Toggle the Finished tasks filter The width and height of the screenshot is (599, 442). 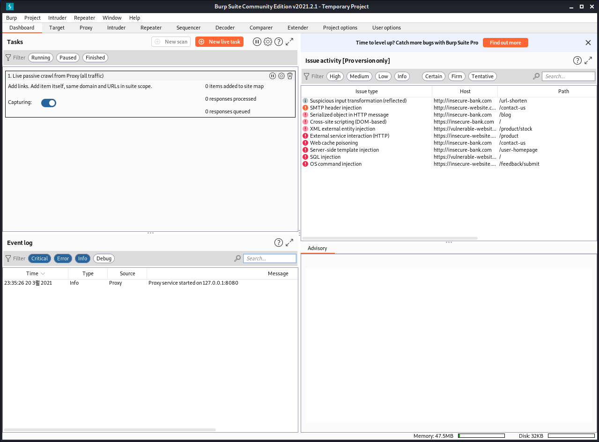pyautogui.click(x=95, y=58)
